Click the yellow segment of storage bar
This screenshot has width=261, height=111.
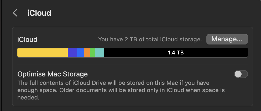coord(43,53)
